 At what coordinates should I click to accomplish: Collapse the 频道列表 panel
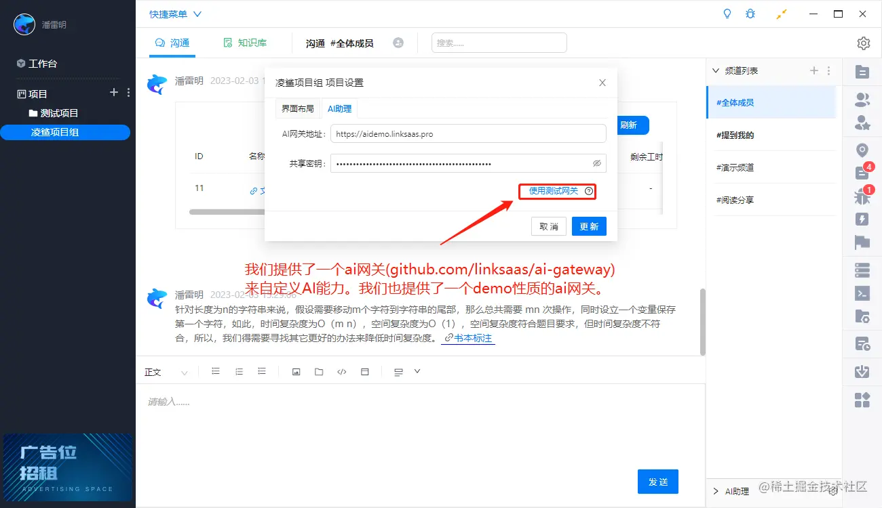[x=715, y=70]
